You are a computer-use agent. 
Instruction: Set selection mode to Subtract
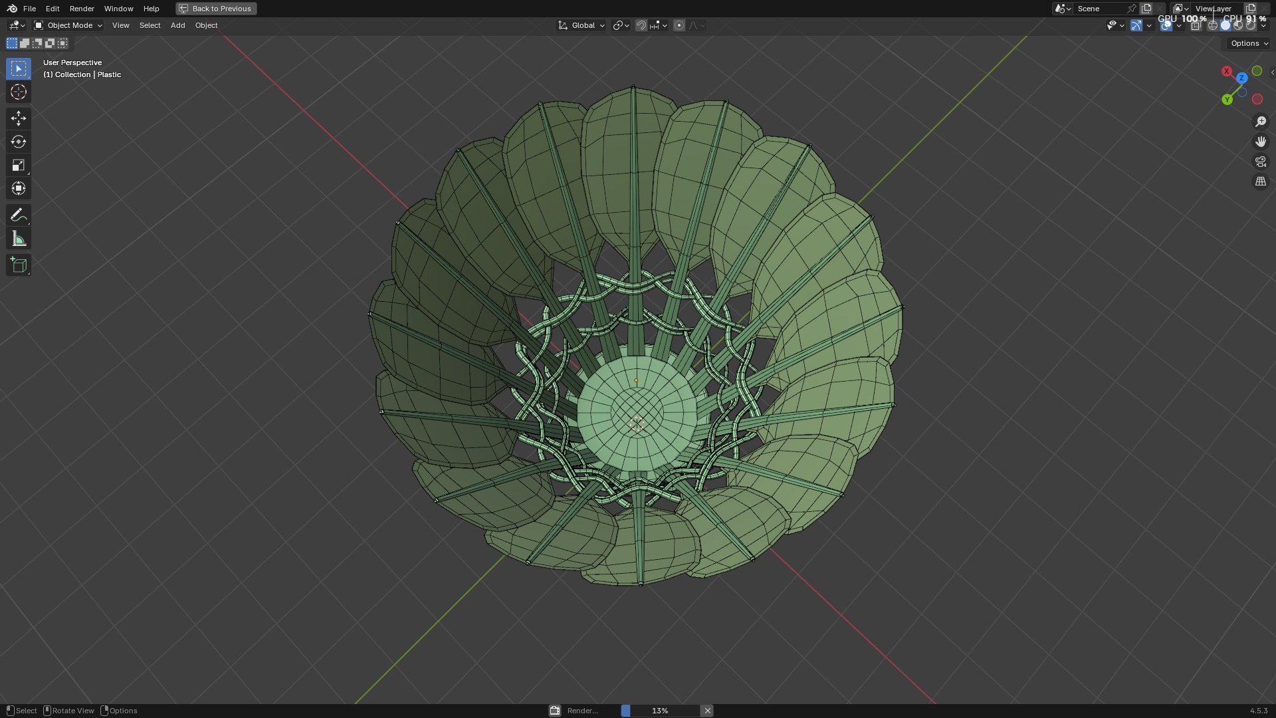pyautogui.click(x=37, y=43)
